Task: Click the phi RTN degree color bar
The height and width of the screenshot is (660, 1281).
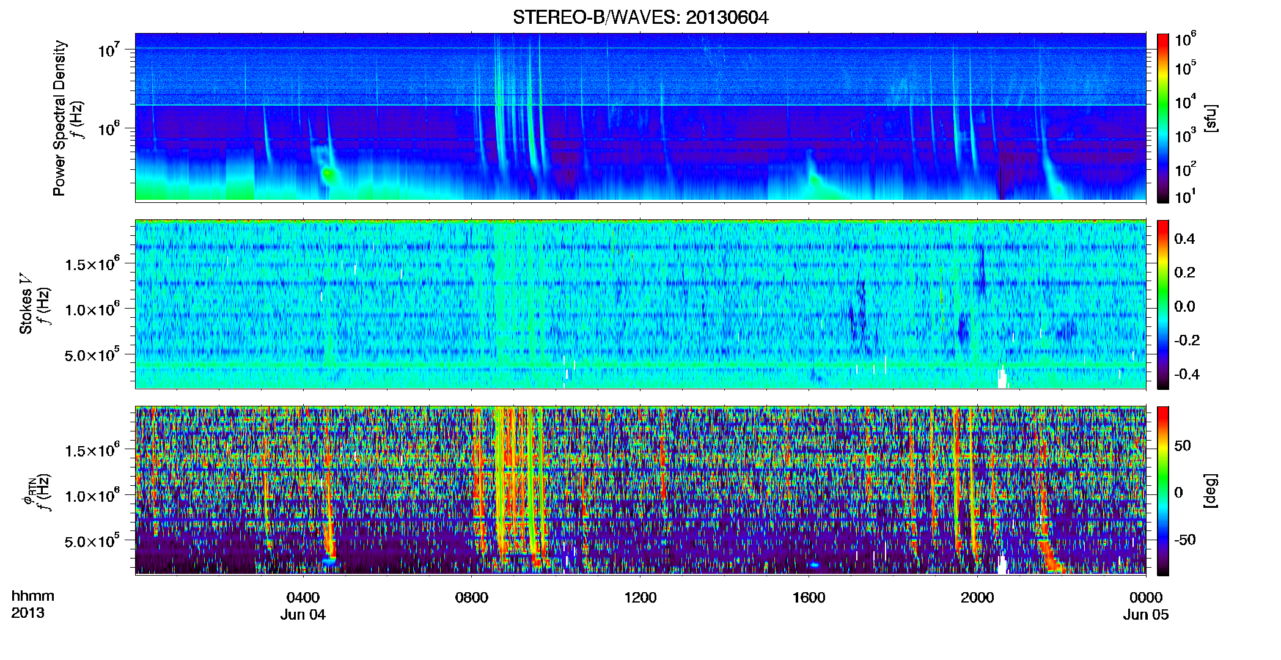Action: point(1163,491)
